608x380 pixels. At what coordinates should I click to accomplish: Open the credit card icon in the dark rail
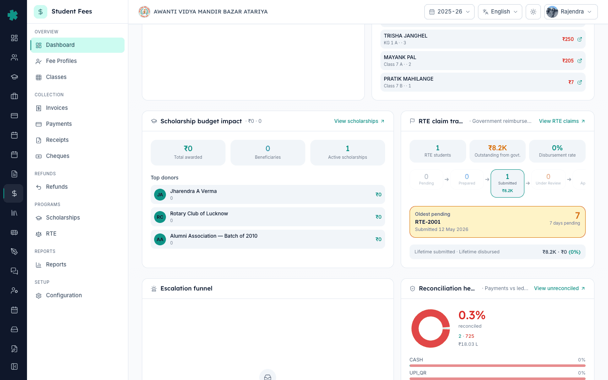(14, 116)
